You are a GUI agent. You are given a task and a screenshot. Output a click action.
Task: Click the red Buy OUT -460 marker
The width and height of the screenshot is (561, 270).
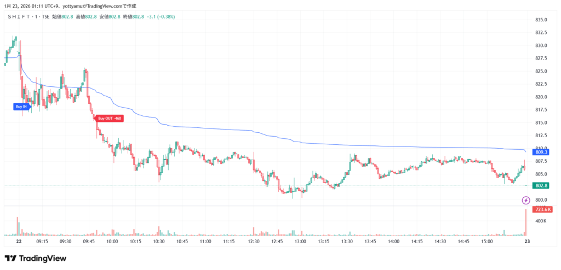(x=110, y=118)
